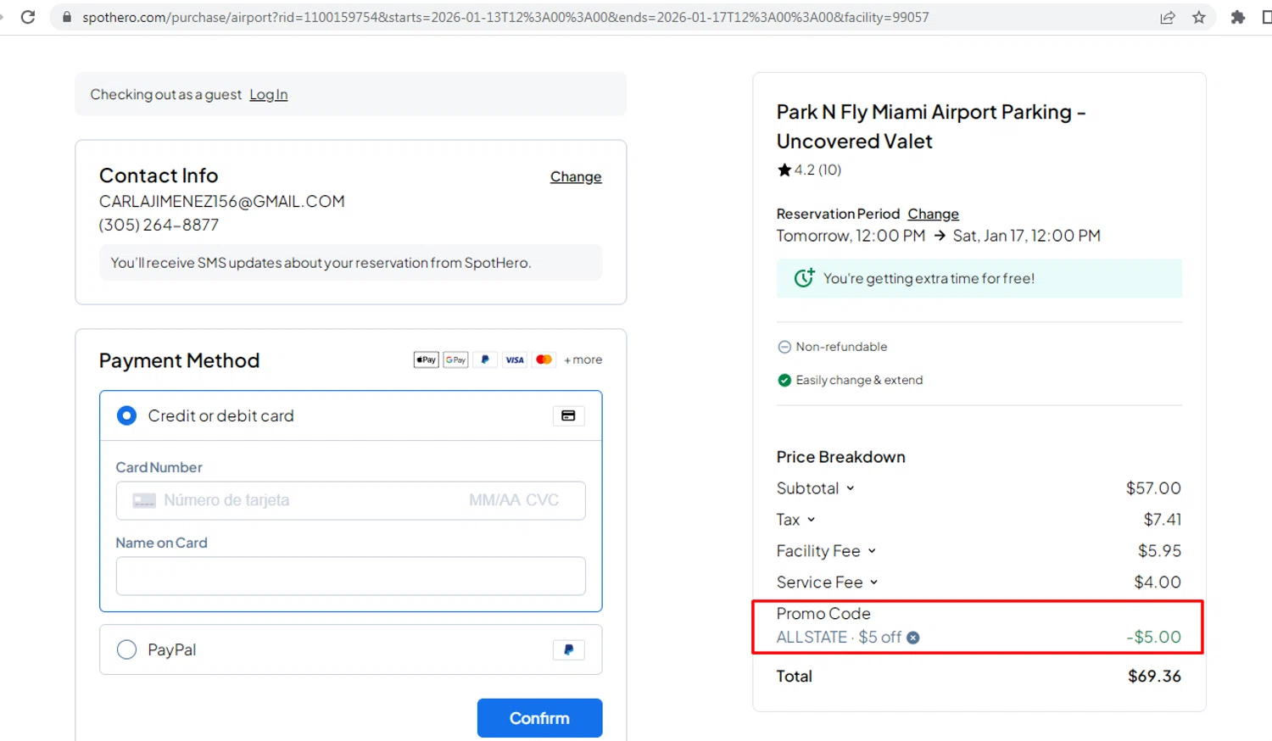This screenshot has width=1272, height=741.
Task: Click the Confirm button
Action: click(539, 718)
